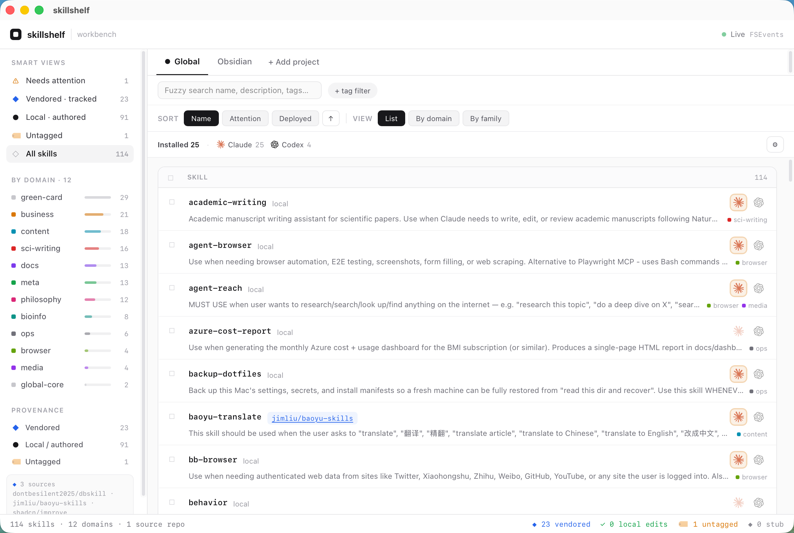794x533 pixels.
Task: Click the skill list scrollbar
Action: click(x=791, y=171)
